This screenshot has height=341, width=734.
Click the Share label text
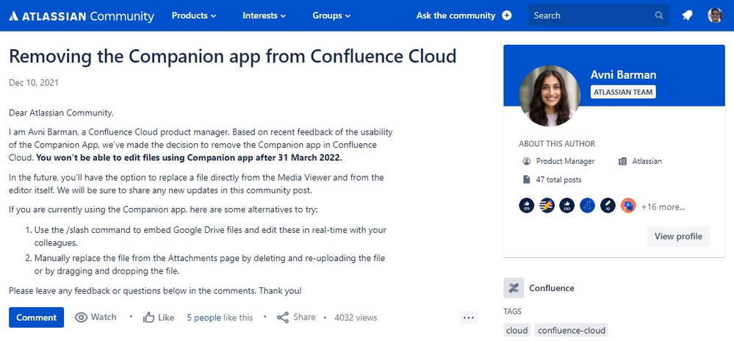pos(304,317)
